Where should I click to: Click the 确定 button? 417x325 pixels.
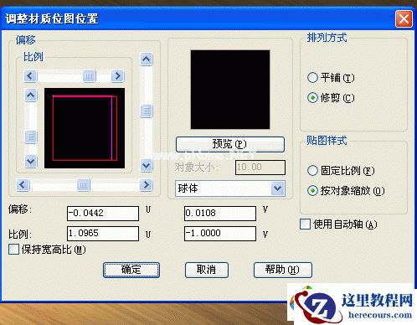pos(131,270)
